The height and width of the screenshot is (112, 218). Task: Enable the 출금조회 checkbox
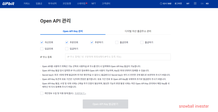(x=117, y=42)
